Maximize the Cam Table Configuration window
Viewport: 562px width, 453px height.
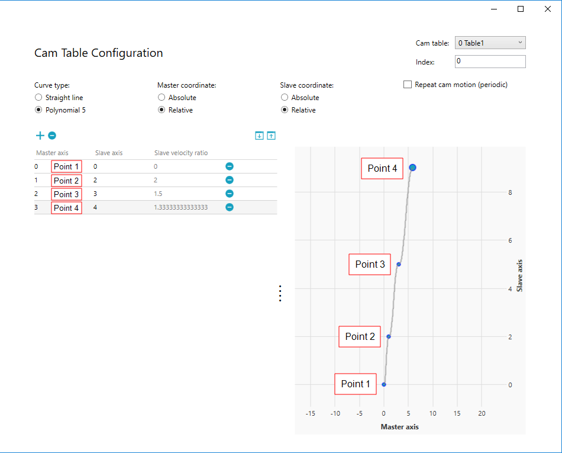click(x=521, y=9)
